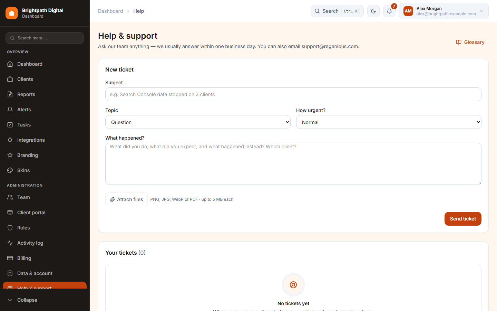Click the Tasks checkbox icon
The height and width of the screenshot is (311, 497).
[x=10, y=125]
